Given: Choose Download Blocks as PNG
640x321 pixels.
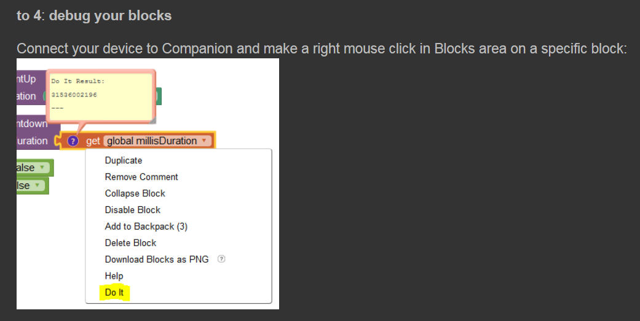Looking at the screenshot, I should pos(157,259).
